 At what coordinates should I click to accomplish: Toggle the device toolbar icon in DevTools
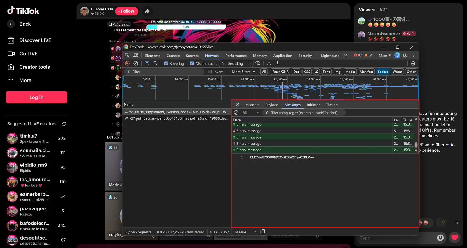(136, 55)
